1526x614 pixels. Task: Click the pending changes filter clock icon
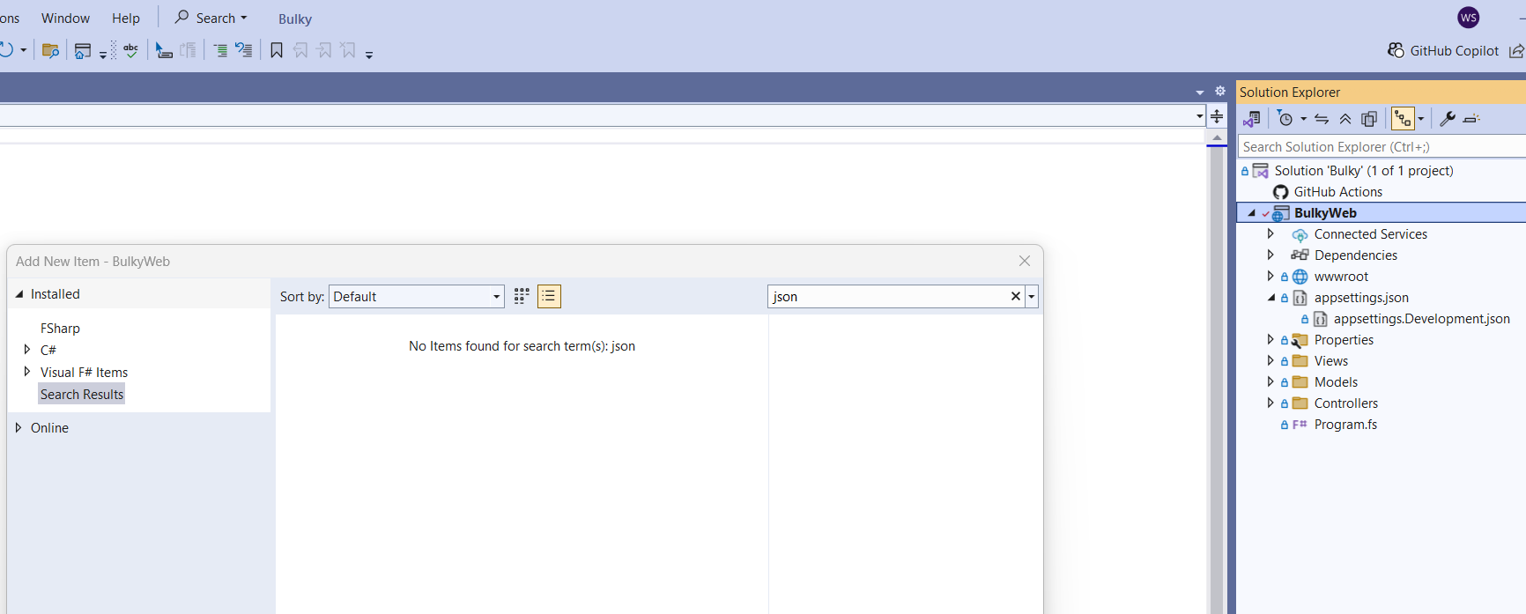click(1285, 118)
